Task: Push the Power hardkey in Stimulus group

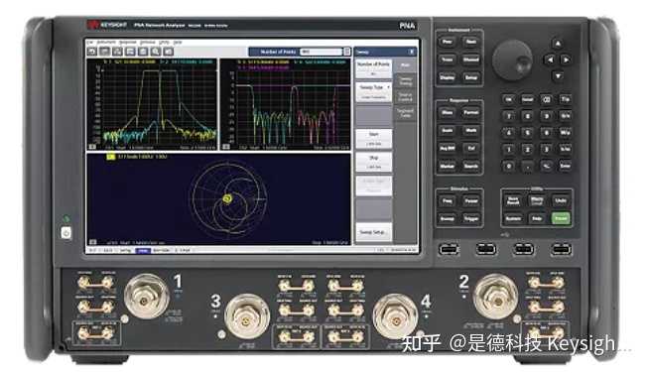Action: (x=470, y=201)
